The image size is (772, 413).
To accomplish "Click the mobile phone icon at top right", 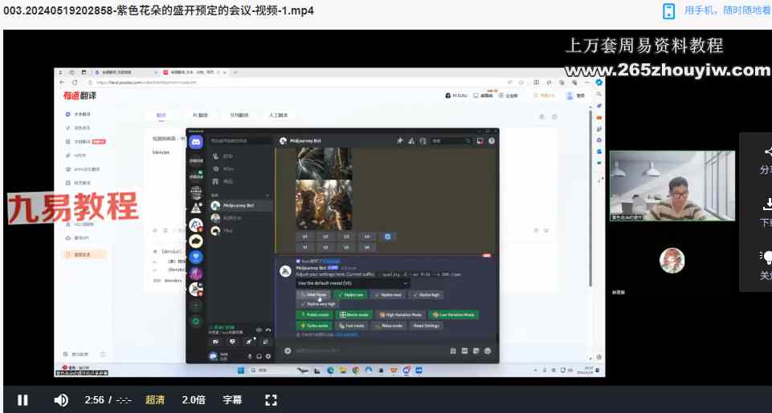I will pyautogui.click(x=668, y=10).
